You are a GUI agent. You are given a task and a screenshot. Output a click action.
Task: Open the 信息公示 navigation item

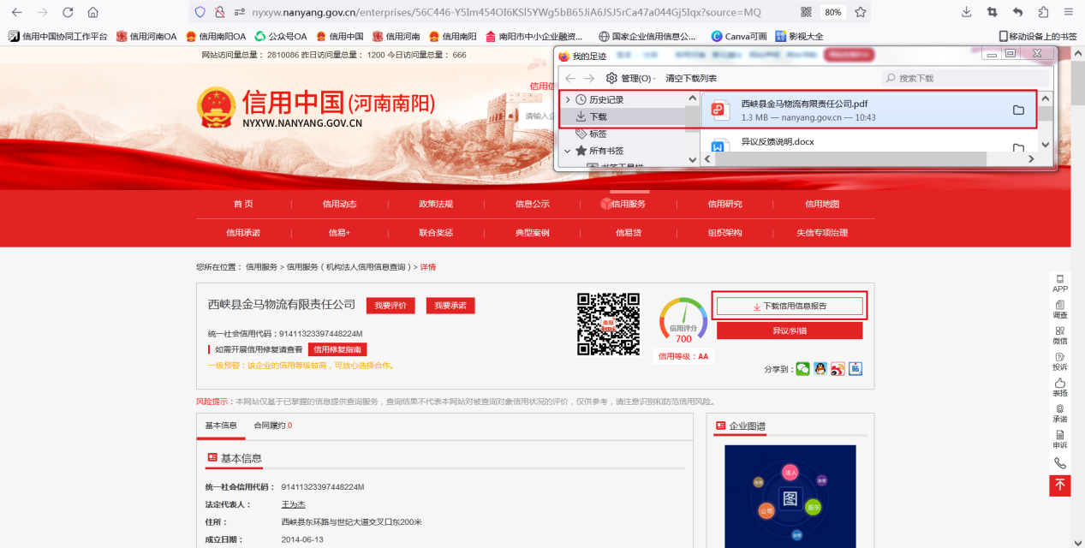tap(532, 204)
